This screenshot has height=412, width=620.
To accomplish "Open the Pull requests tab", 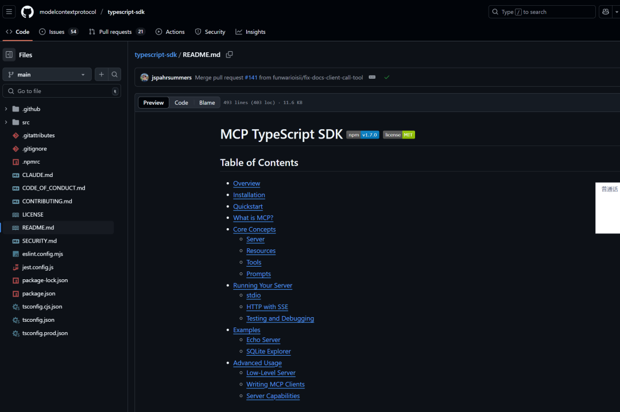I will click(117, 32).
